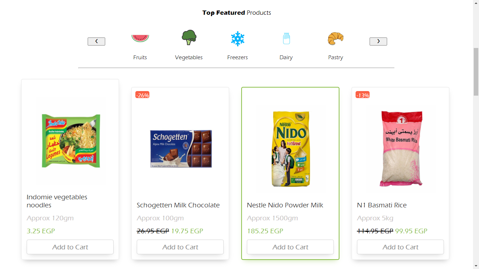Open the Pastry croissant category icon
This screenshot has width=479, height=269.
(335, 38)
